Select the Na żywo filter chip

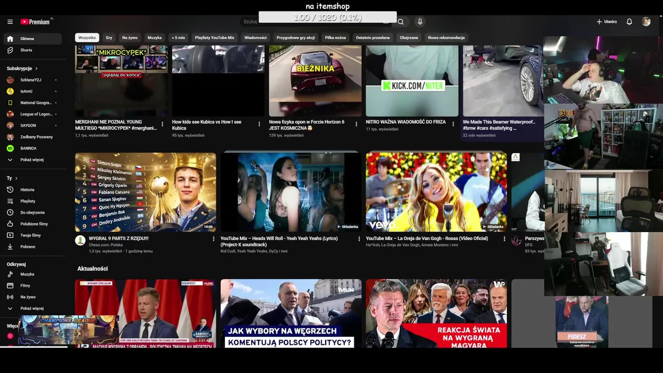point(130,38)
